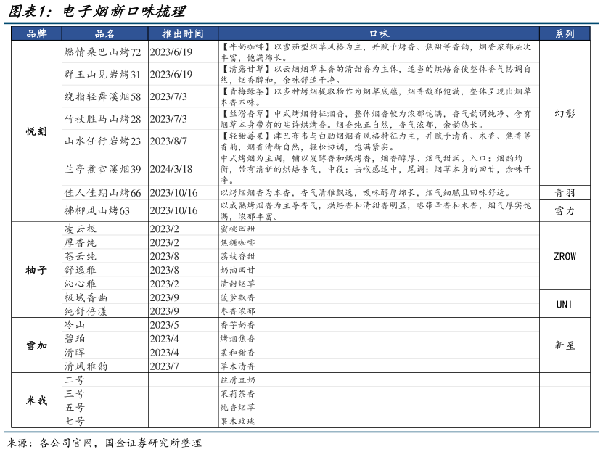The width and height of the screenshot is (603, 452).
Task: Click product name '山水任行岩烤23'
Action: coord(103,141)
